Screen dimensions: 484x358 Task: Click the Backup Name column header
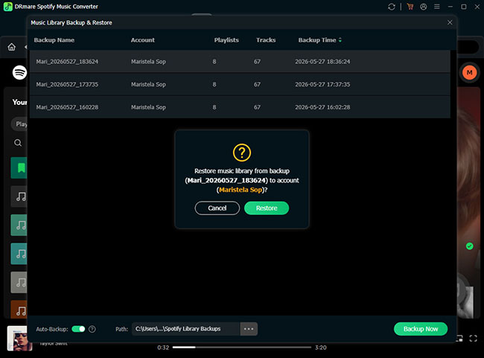[54, 40]
